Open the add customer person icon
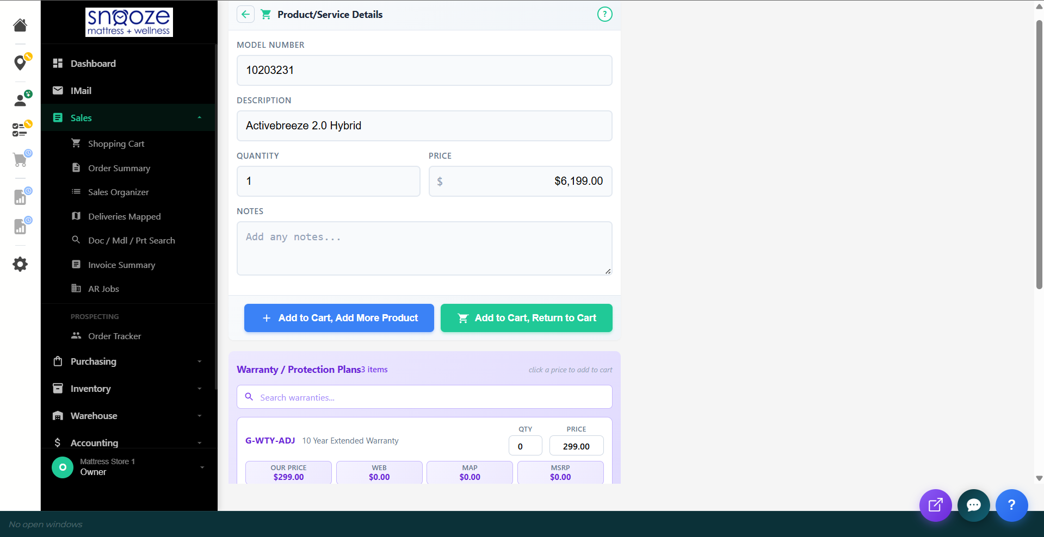 tap(21, 99)
